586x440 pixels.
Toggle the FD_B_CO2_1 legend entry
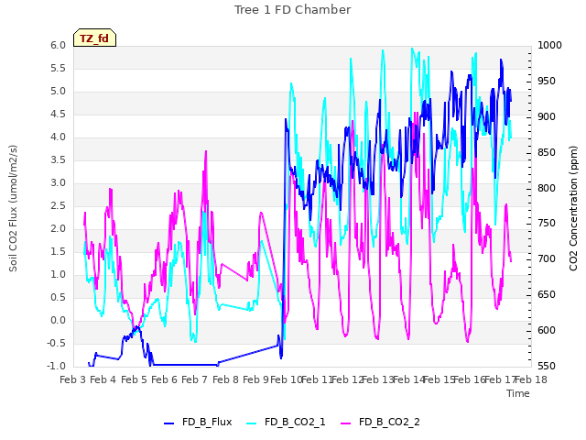pyautogui.click(x=286, y=423)
